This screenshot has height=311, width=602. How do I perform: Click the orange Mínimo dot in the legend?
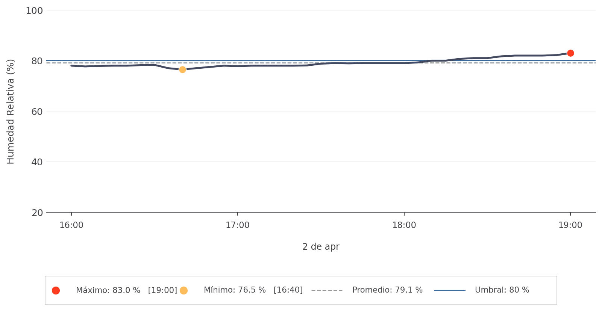click(x=183, y=290)
